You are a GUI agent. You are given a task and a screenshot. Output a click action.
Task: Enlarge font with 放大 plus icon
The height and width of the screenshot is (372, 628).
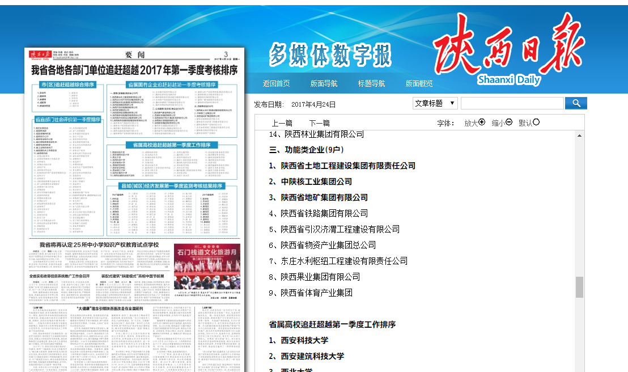coord(482,122)
